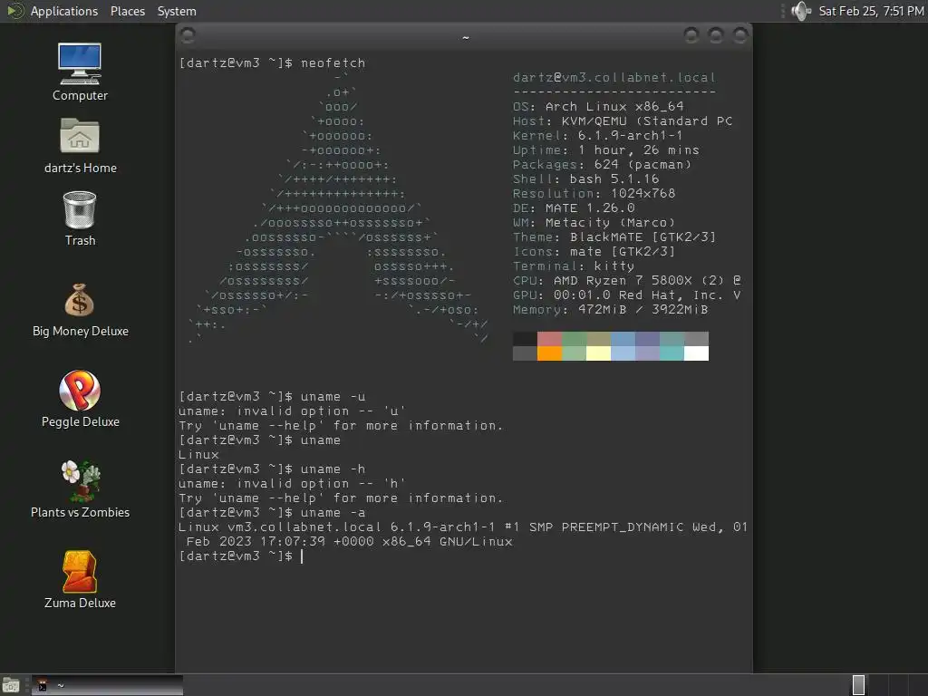Click the terminal prompt cursor line

point(241,556)
